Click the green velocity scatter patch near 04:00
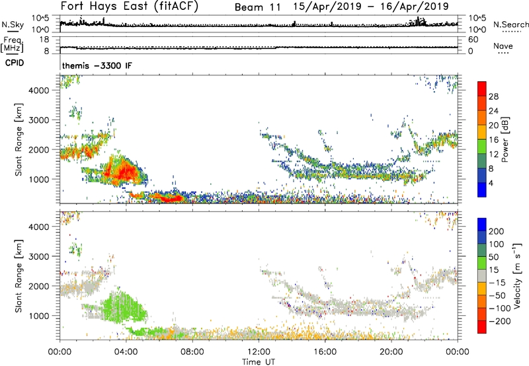 125,307
